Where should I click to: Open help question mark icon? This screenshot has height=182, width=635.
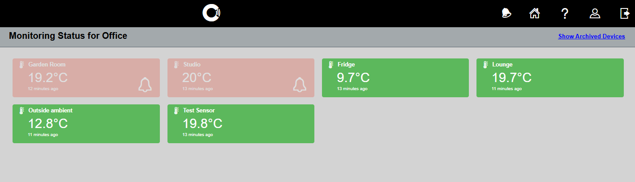[565, 13]
